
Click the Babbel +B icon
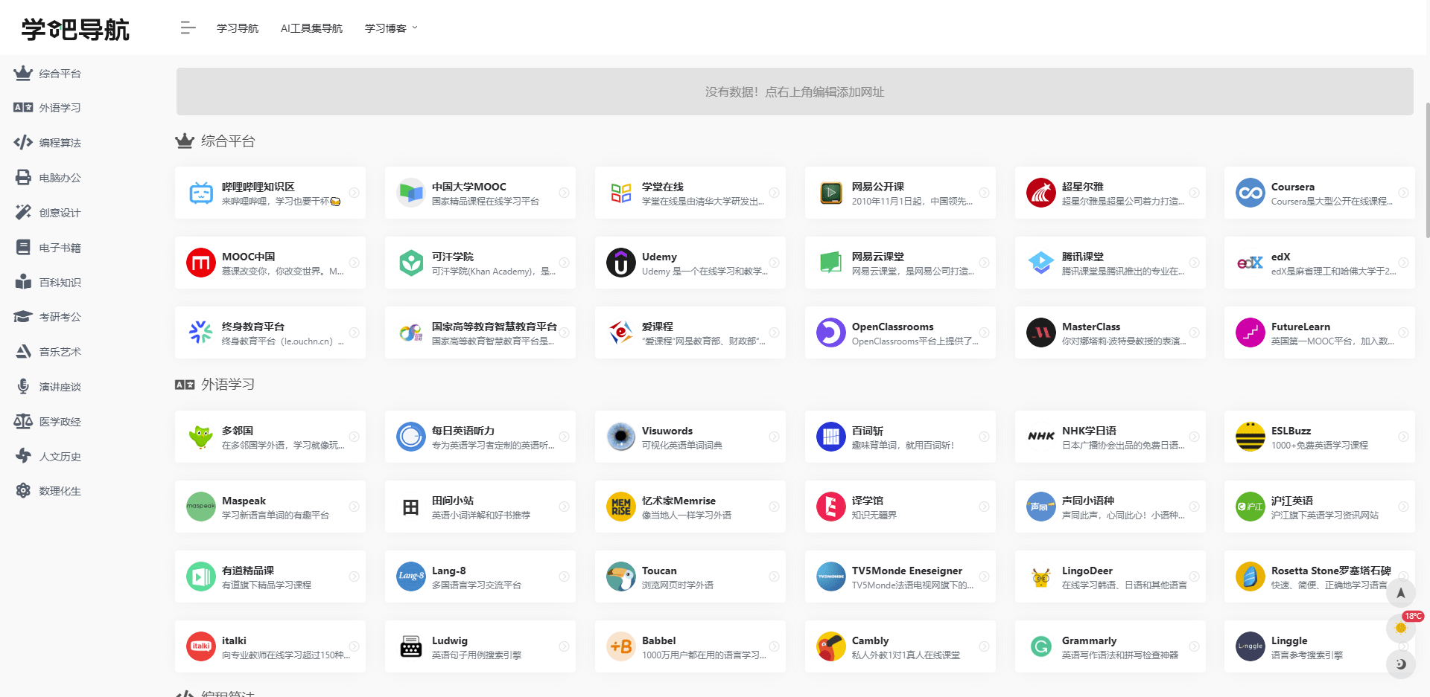[x=621, y=646]
